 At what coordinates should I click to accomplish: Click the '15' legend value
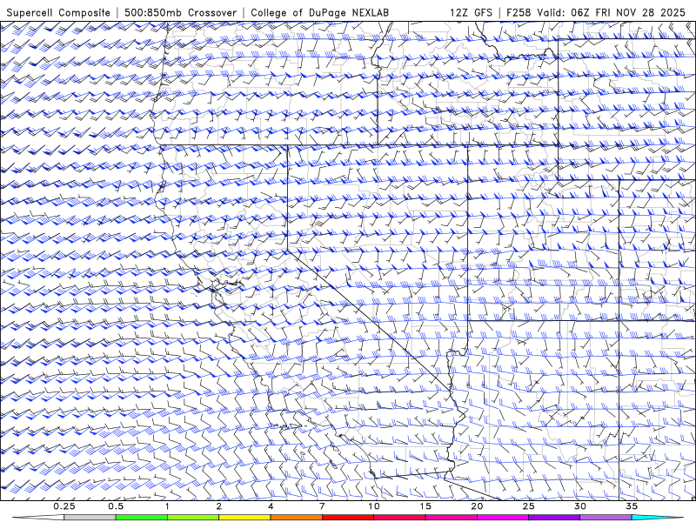pos(425,506)
